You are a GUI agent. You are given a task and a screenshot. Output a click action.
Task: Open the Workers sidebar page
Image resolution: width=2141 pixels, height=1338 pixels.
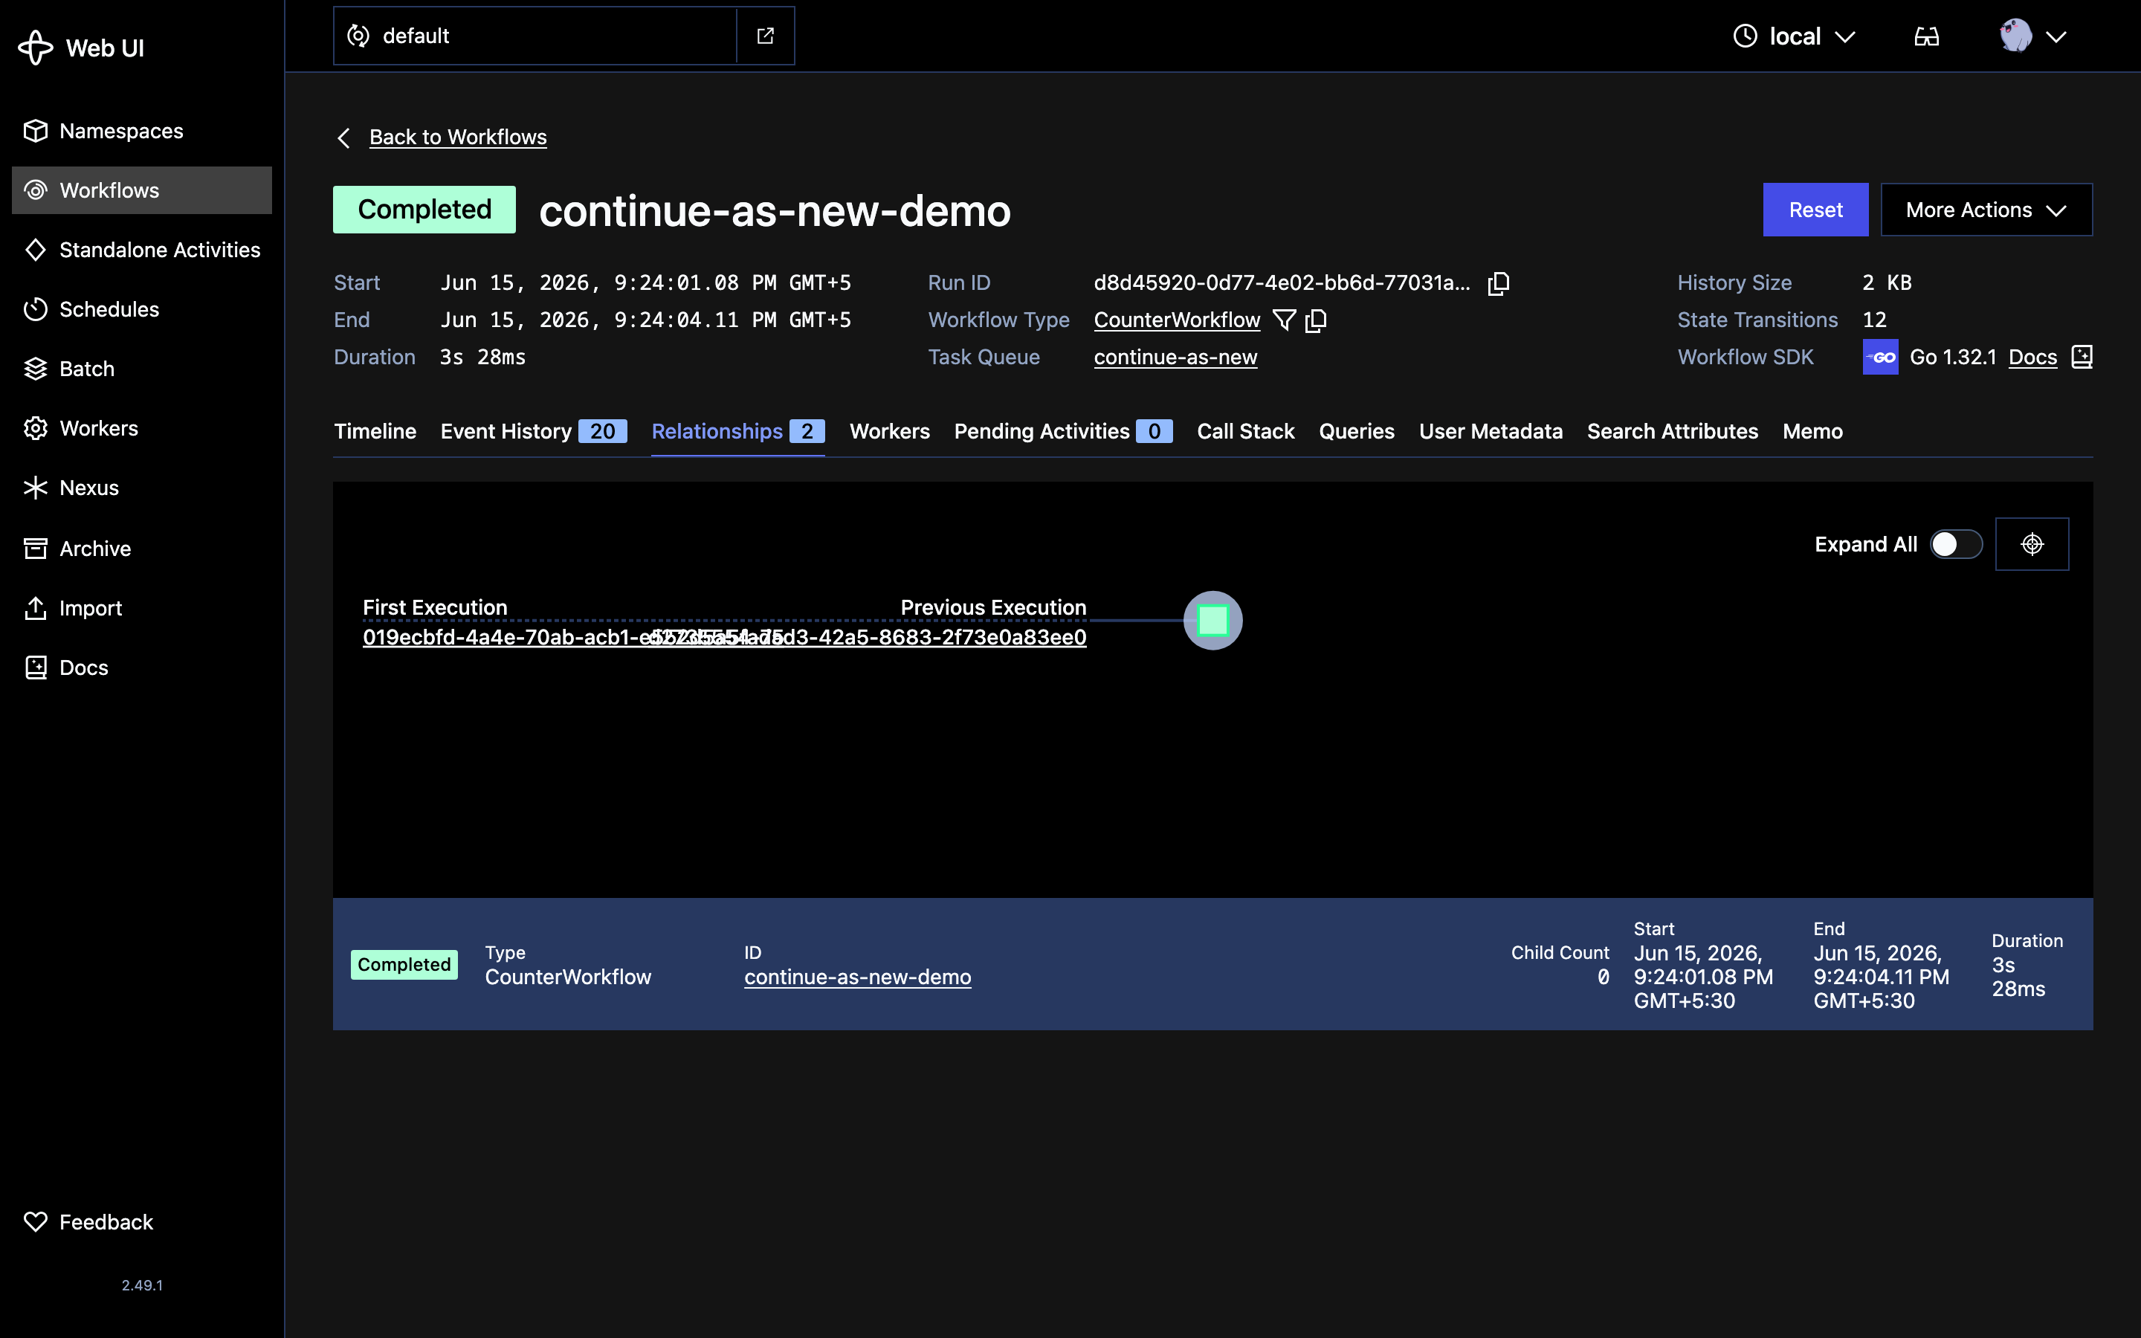[x=141, y=428]
